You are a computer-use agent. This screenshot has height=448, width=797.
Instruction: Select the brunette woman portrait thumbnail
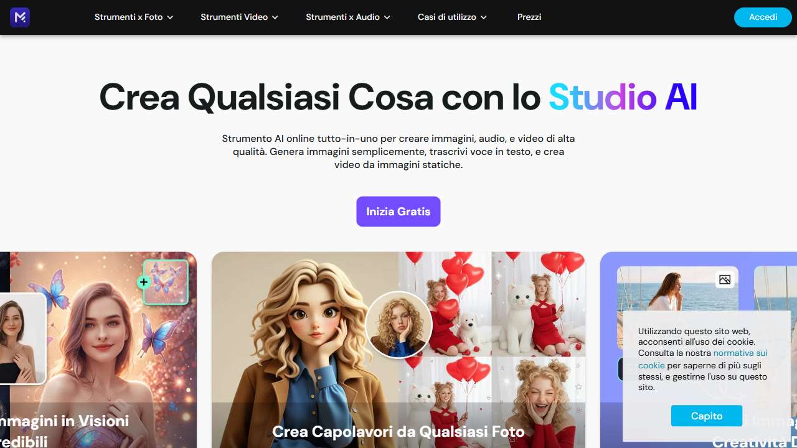[22, 338]
